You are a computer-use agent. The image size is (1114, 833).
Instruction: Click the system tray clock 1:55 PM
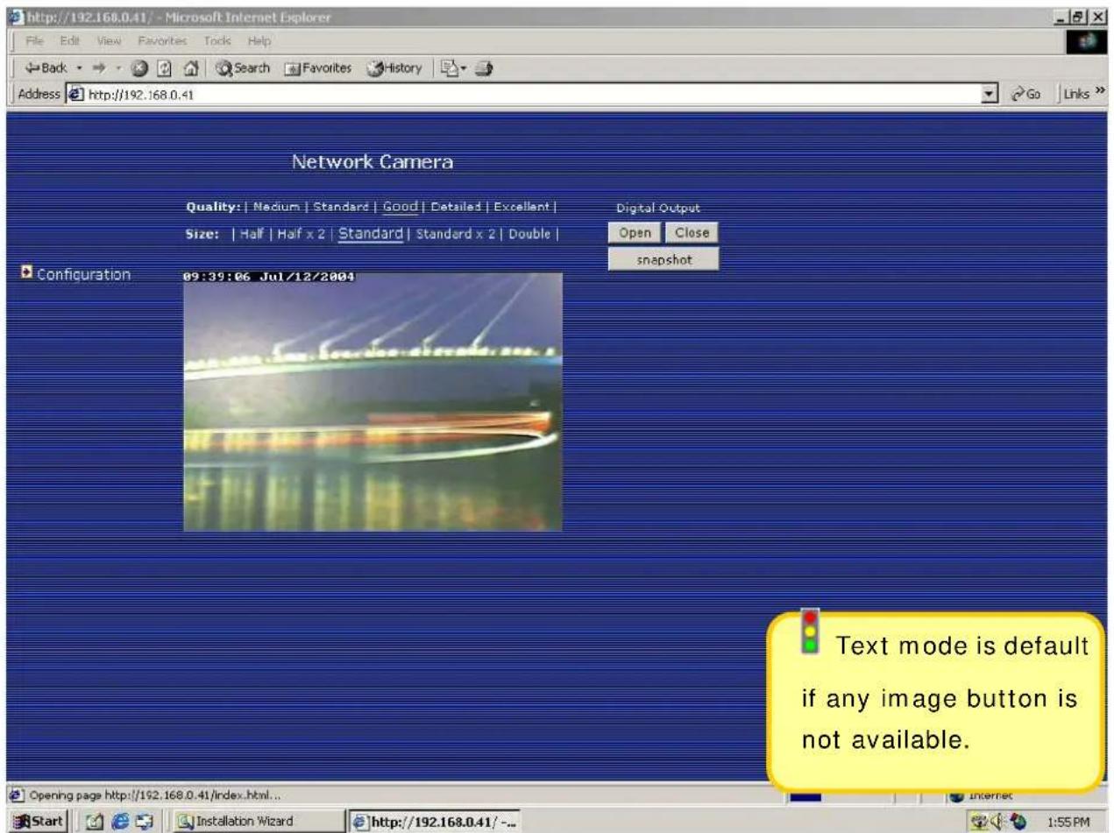[1068, 822]
